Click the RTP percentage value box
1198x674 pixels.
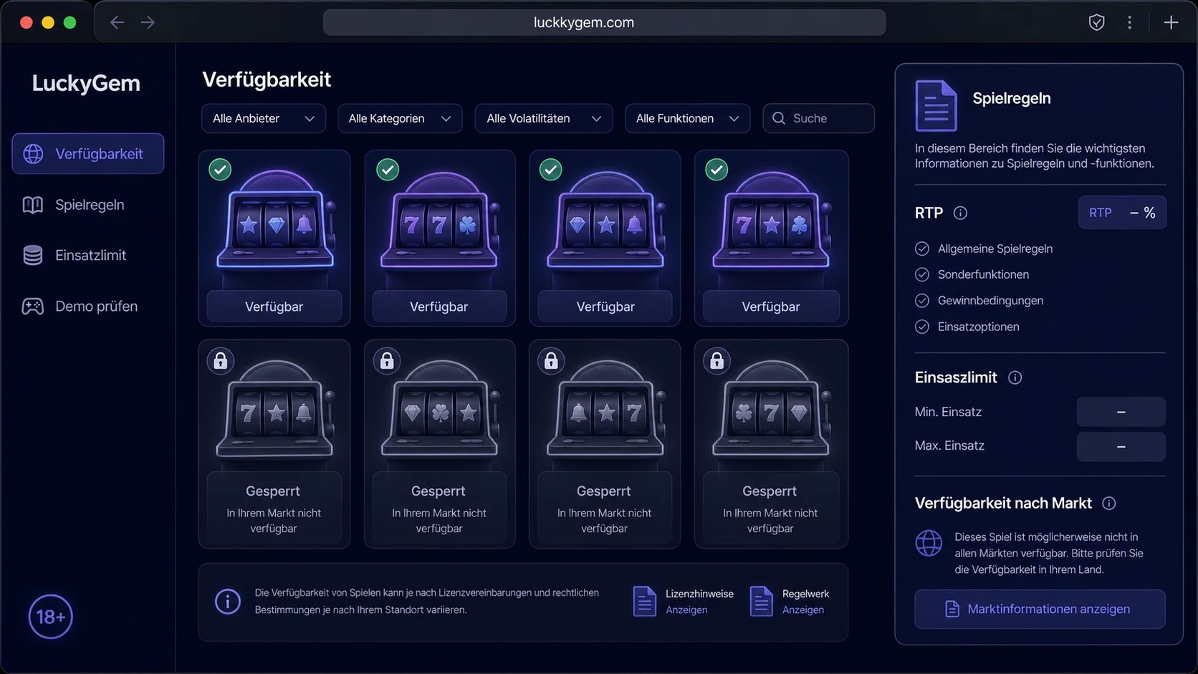coord(1122,213)
